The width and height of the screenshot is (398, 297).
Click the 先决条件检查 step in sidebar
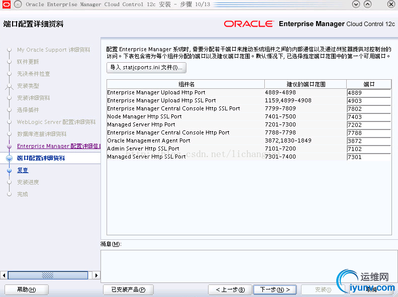point(34,74)
